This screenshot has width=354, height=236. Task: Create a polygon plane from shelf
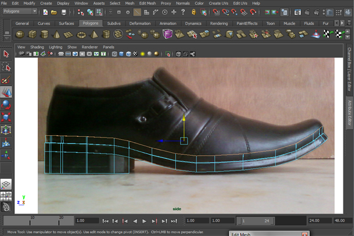68,35
